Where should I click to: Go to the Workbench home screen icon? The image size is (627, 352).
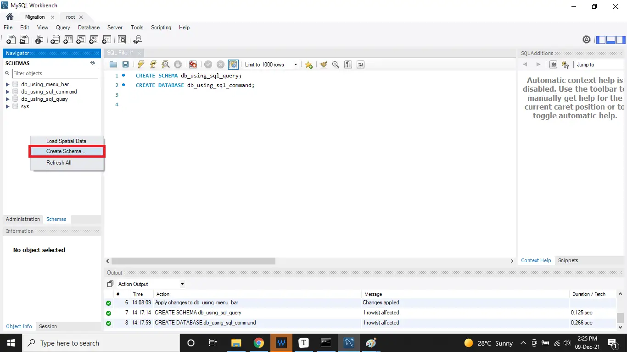point(9,17)
